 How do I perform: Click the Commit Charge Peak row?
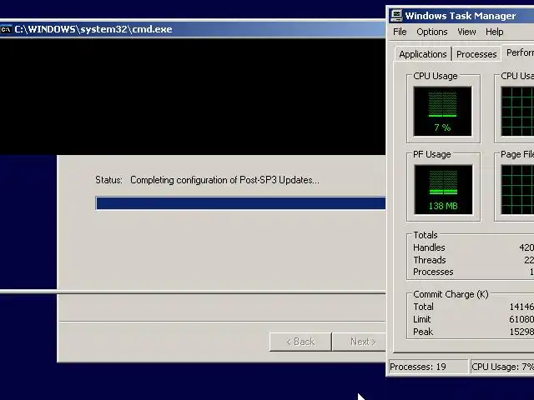pos(473,332)
